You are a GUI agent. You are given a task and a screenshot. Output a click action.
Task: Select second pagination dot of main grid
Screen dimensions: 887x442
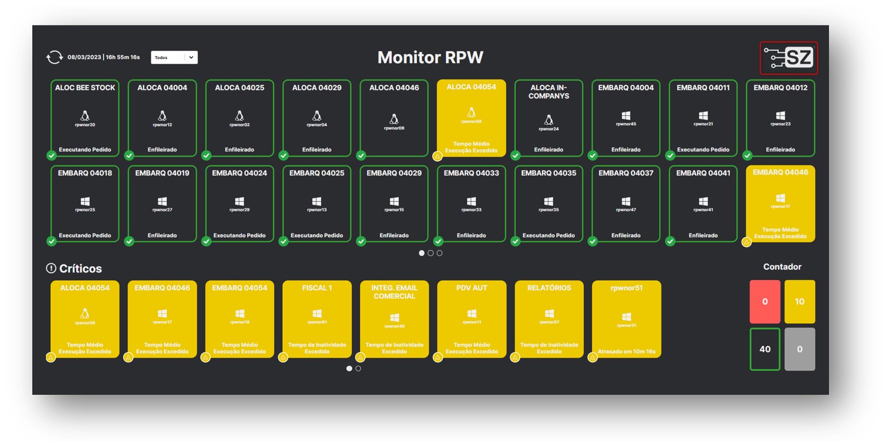(x=431, y=253)
